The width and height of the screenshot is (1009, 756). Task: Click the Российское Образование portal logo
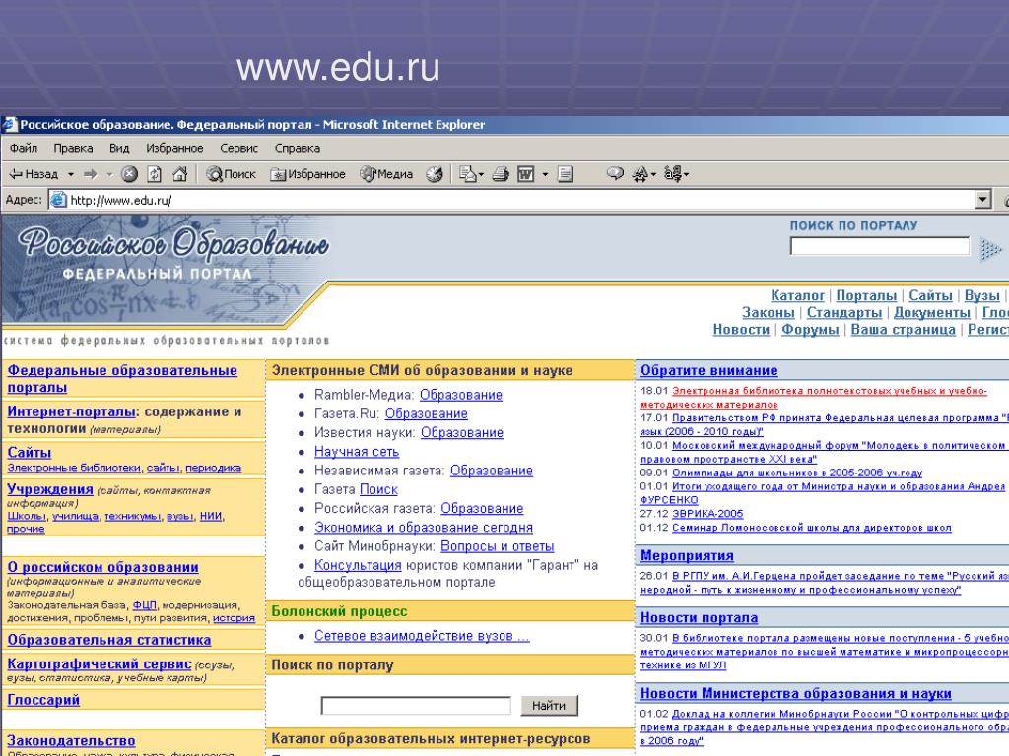(x=172, y=253)
